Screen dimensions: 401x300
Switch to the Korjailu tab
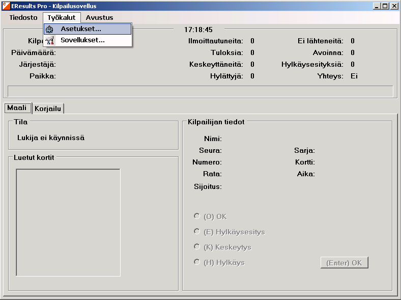(x=48, y=109)
